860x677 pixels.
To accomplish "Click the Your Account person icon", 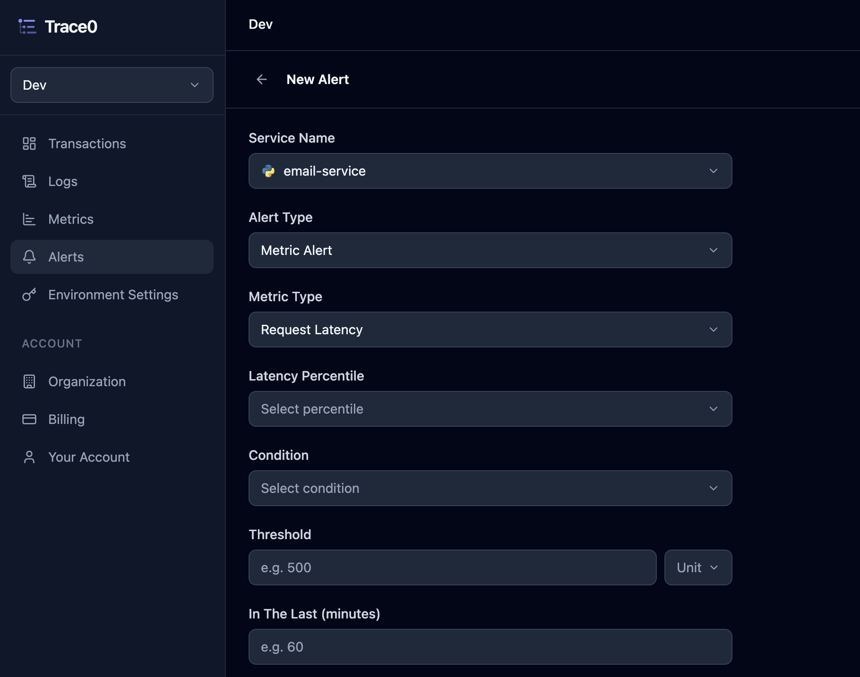I will 29,457.
